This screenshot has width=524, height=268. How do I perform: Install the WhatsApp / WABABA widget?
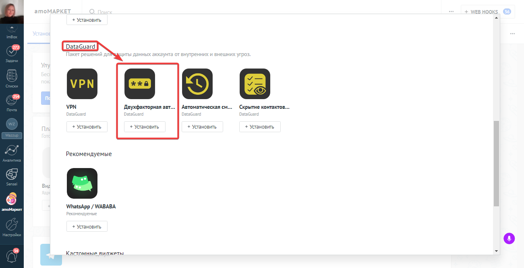point(87,226)
